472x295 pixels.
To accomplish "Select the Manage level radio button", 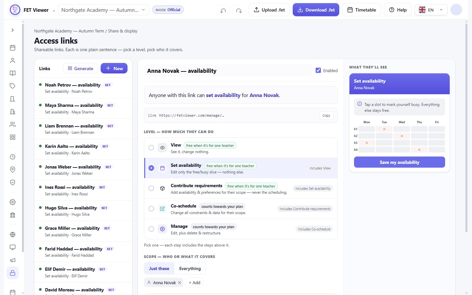I will click(x=151, y=229).
